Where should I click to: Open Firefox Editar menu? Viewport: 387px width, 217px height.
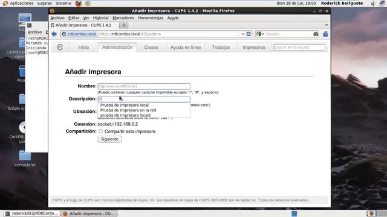(x=74, y=18)
